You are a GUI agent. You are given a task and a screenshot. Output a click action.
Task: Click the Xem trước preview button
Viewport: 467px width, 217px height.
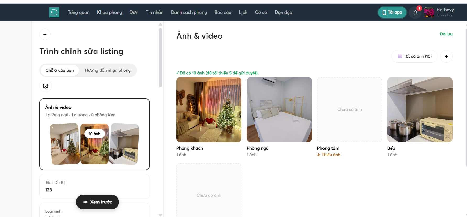pos(97,202)
